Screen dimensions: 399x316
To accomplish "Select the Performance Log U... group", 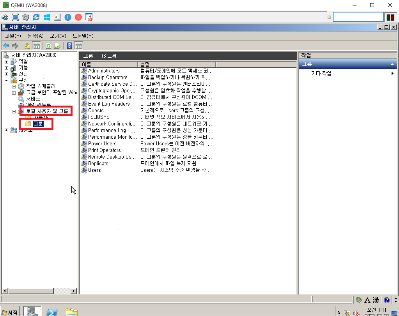I will coord(112,130).
